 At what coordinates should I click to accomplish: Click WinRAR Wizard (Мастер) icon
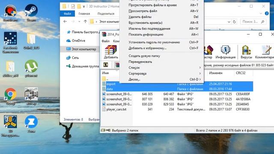coord(208,52)
